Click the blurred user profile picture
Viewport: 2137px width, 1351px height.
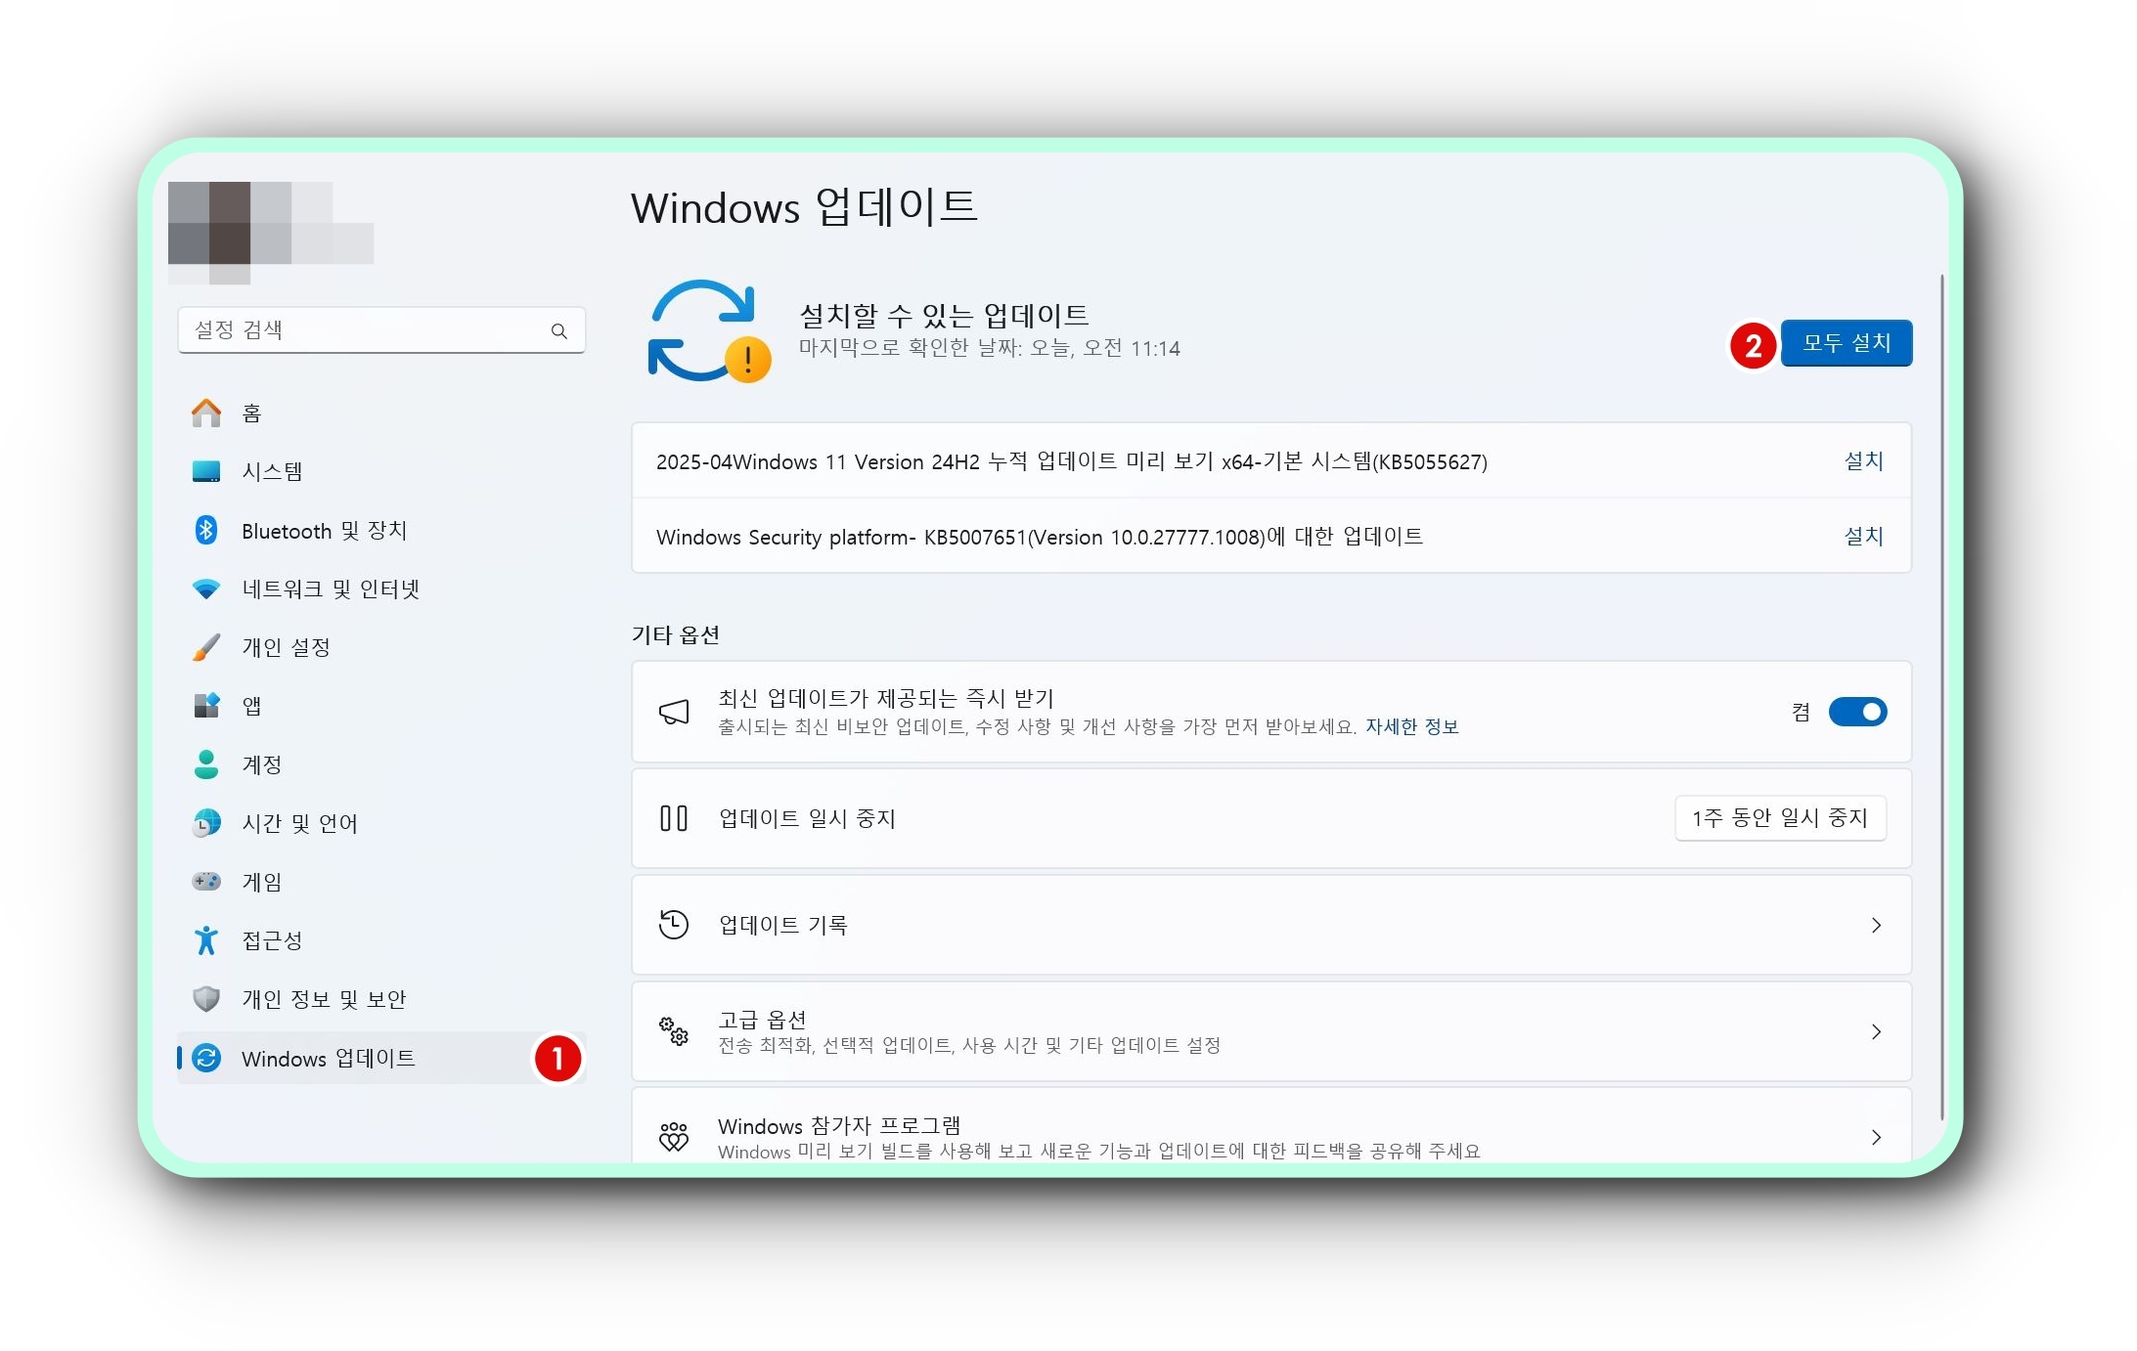[271, 233]
